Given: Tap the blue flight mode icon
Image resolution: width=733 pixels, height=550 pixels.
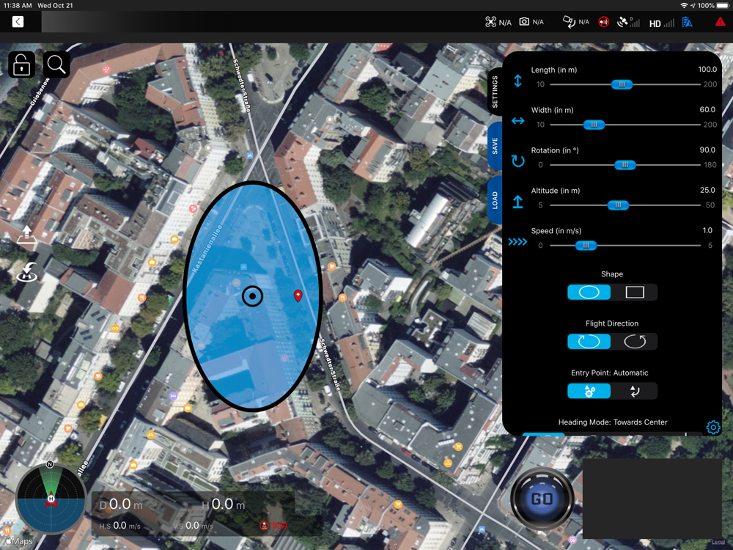Looking at the screenshot, I should coord(688,22).
